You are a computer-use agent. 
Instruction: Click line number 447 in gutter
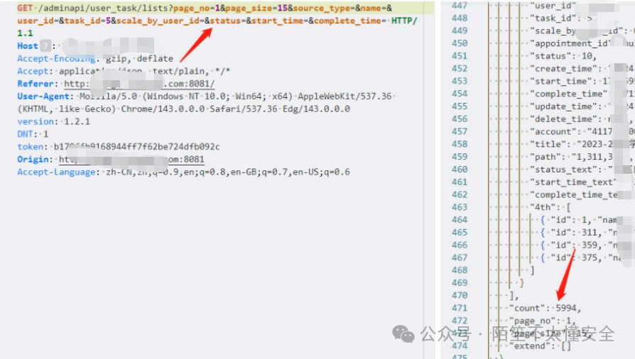[x=460, y=6]
